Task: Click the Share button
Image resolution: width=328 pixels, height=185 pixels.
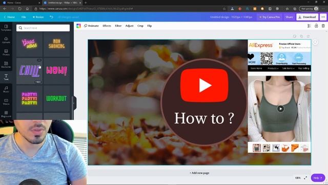Action: tap(289, 17)
